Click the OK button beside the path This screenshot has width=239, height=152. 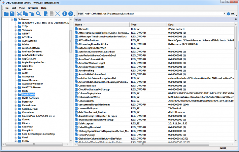click(231, 14)
